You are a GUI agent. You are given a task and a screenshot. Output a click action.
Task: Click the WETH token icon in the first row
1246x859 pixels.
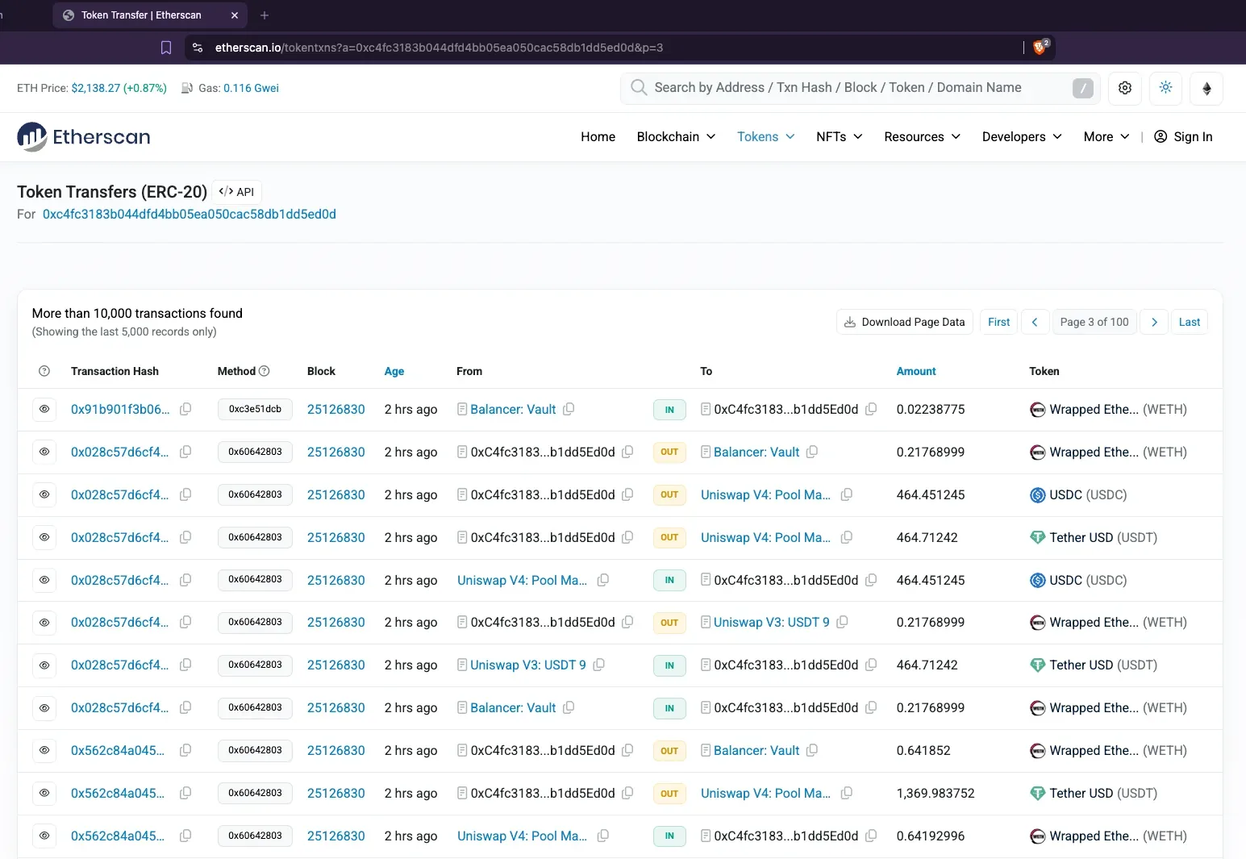coord(1037,410)
